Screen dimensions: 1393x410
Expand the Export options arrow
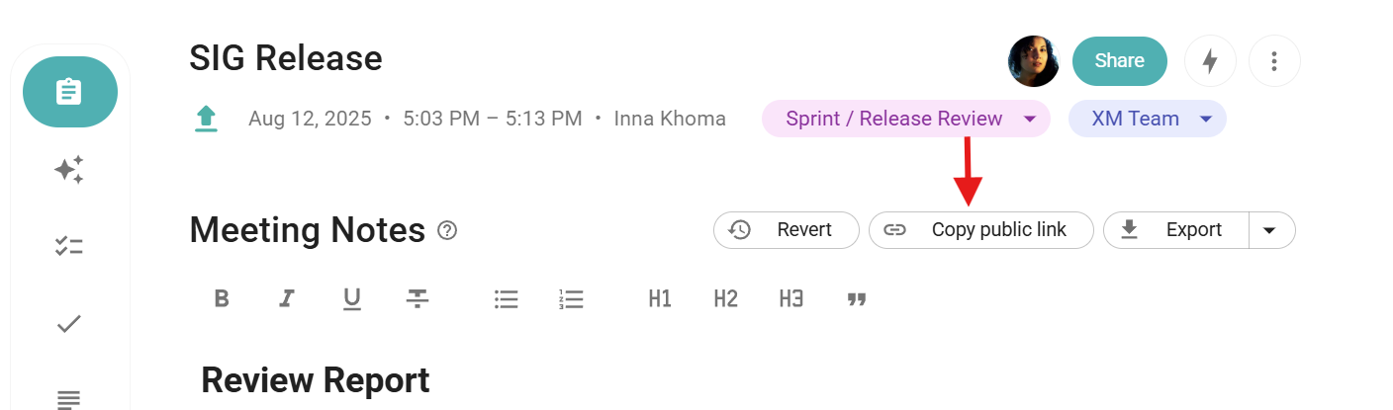pyautogui.click(x=1271, y=230)
